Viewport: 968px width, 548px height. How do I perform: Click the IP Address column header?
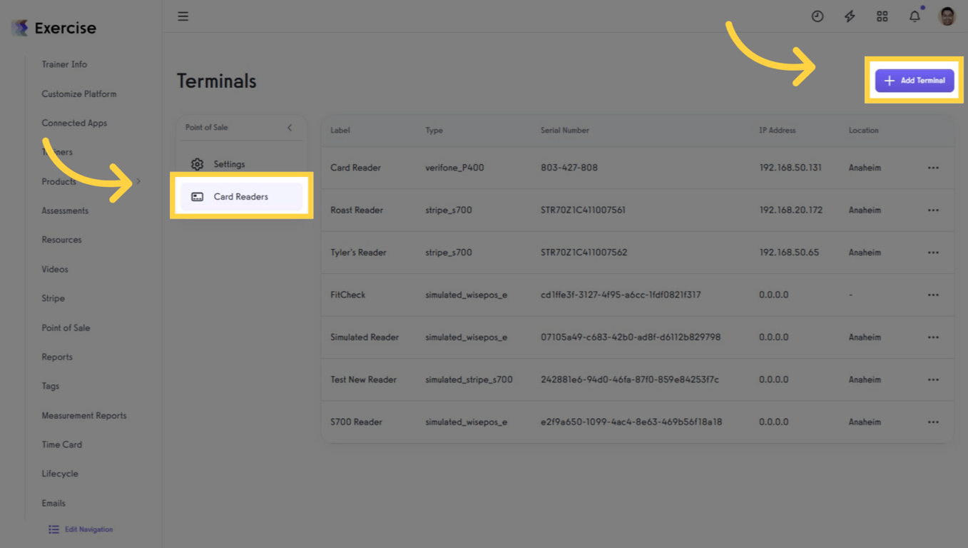pyautogui.click(x=778, y=131)
